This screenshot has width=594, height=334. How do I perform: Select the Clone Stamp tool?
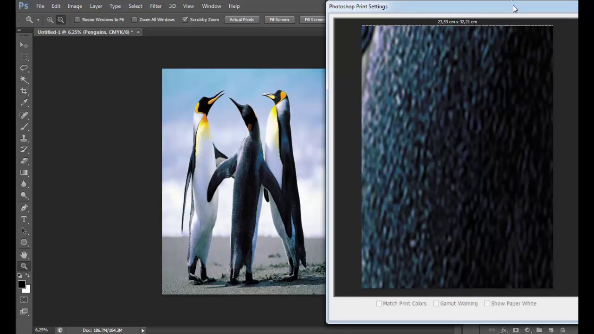[24, 138]
